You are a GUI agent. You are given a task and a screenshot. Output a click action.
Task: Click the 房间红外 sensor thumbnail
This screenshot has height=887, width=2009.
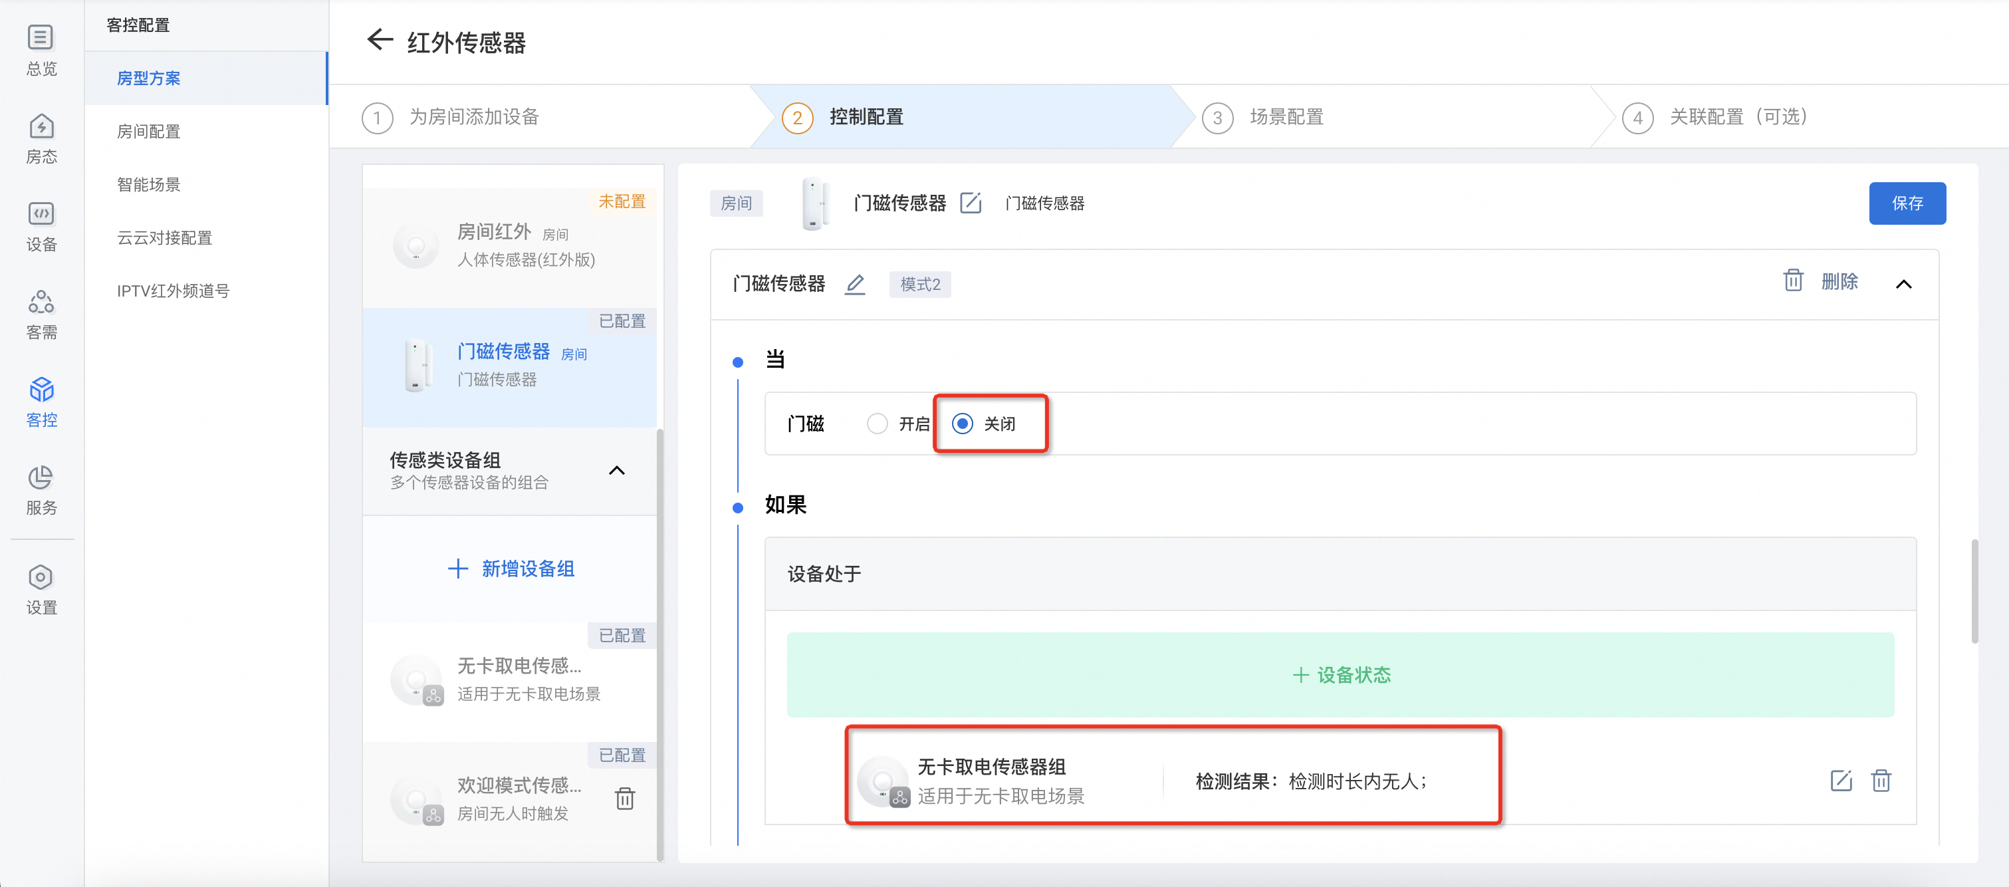(415, 246)
